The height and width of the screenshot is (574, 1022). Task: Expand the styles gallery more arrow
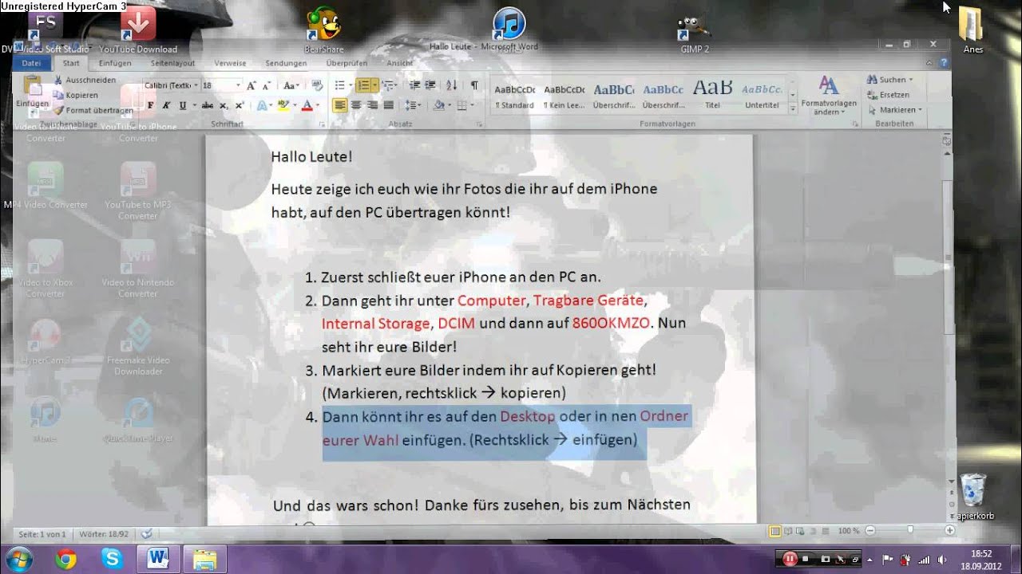pyautogui.click(x=793, y=108)
